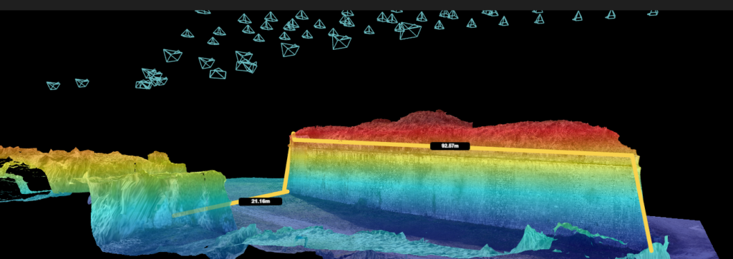This screenshot has width=733, height=259.
Task: Click the second camera frustum from the left
Action: (82, 83)
